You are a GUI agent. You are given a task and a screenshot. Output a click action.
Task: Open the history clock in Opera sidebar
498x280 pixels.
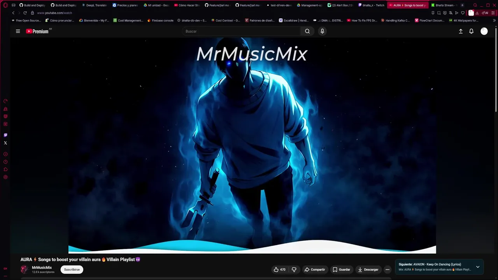click(5, 162)
